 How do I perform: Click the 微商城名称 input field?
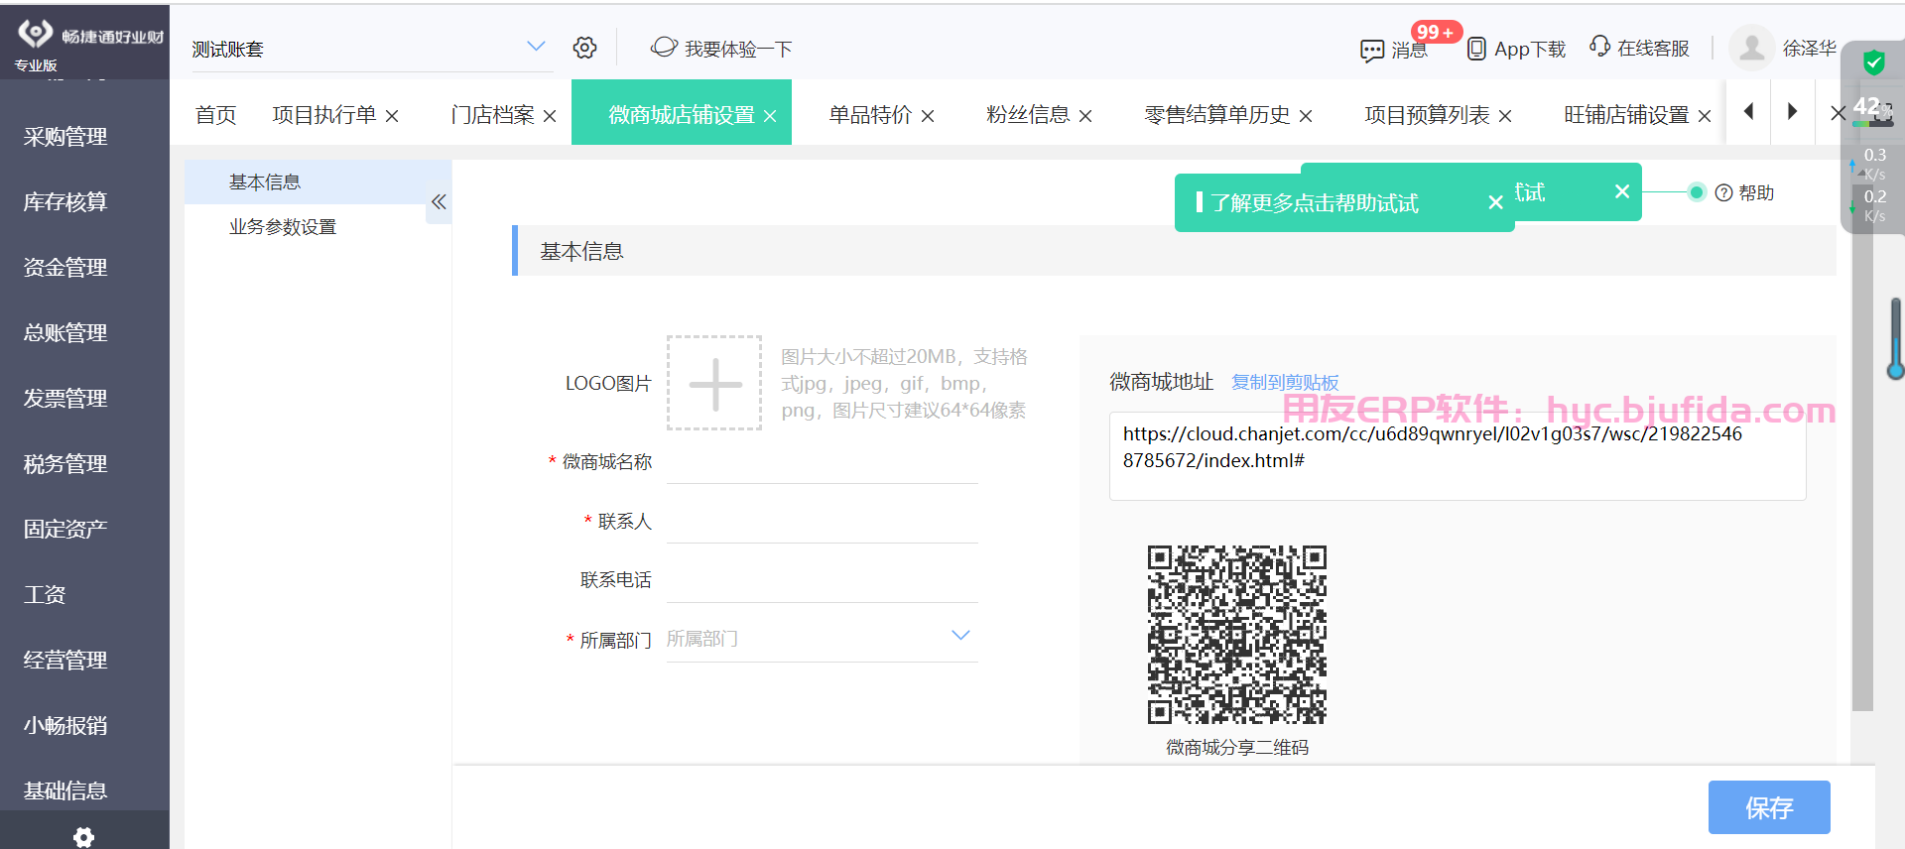pos(823,462)
